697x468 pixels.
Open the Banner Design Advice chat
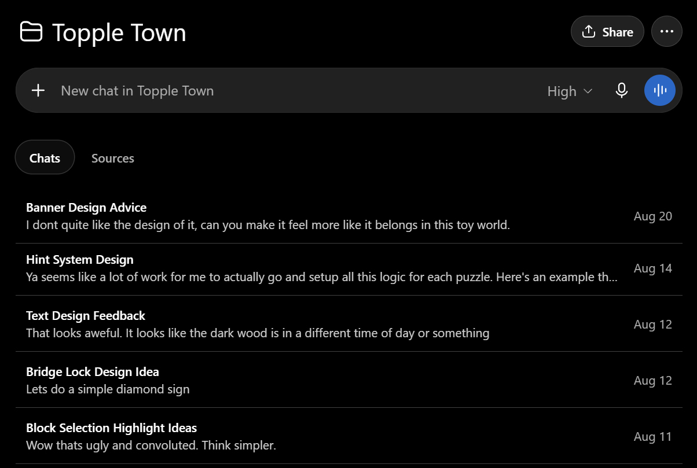pyautogui.click(x=348, y=216)
